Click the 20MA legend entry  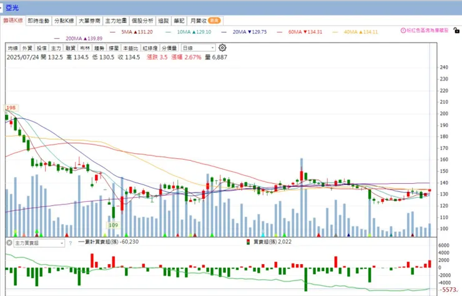pos(244,32)
